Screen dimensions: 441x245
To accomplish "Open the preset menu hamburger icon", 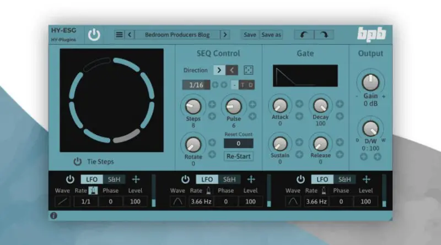I will point(119,35).
